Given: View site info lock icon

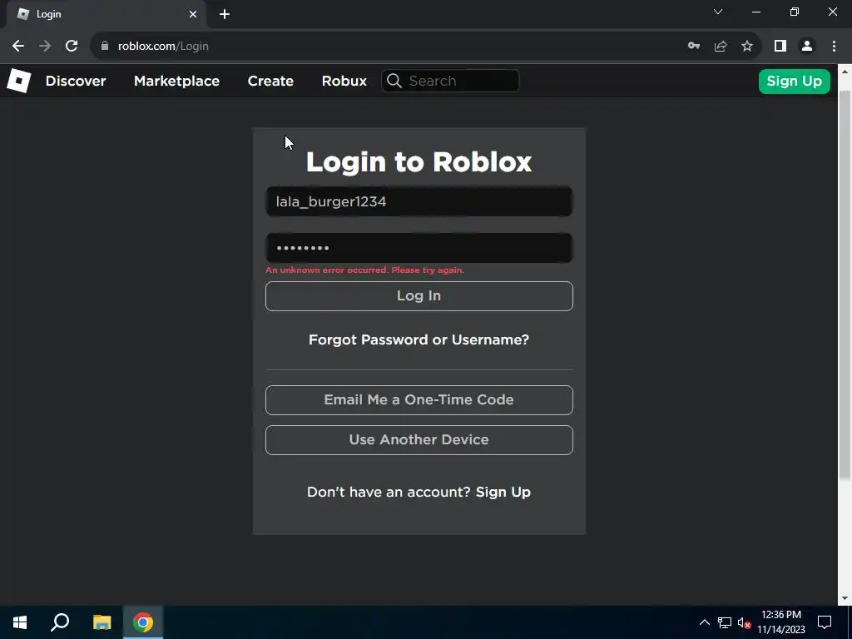Looking at the screenshot, I should (x=105, y=47).
